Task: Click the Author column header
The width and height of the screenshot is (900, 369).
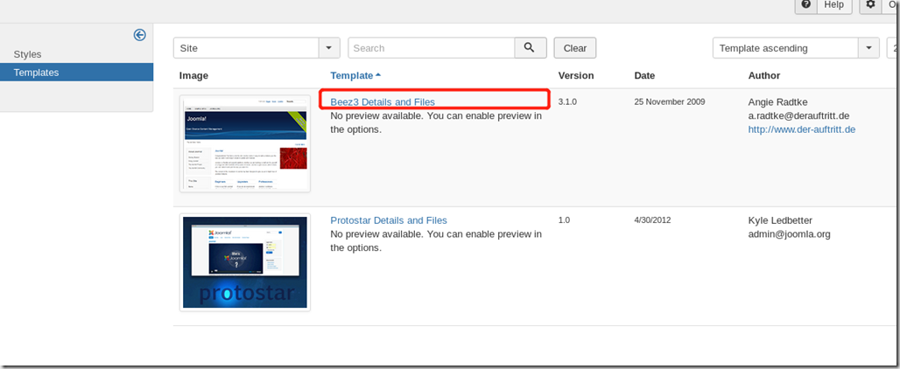Action: 764,75
